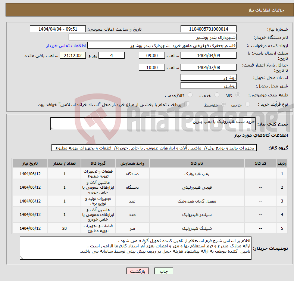Click the public announcement date field
This screenshot has height=281, width=294.
58,29
